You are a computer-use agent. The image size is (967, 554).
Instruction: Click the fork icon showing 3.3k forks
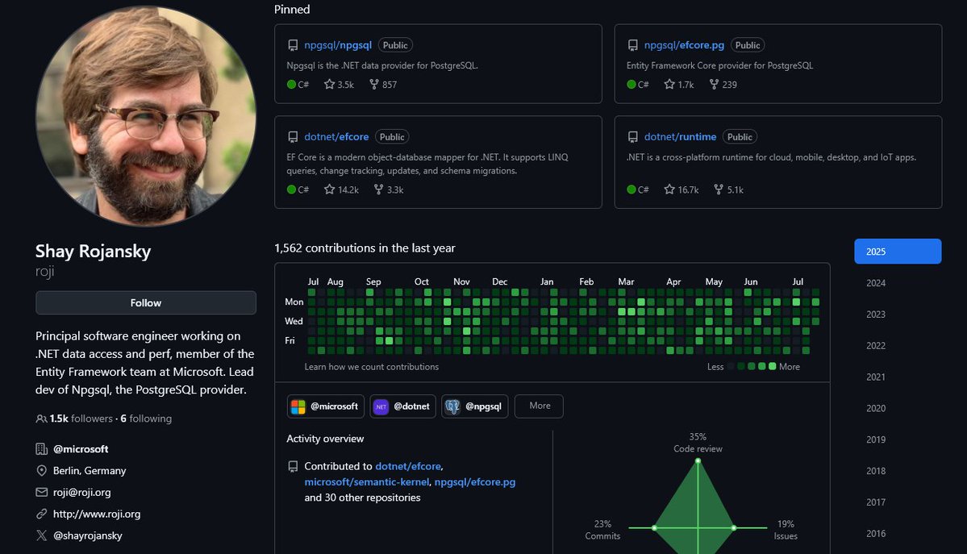[x=378, y=190]
